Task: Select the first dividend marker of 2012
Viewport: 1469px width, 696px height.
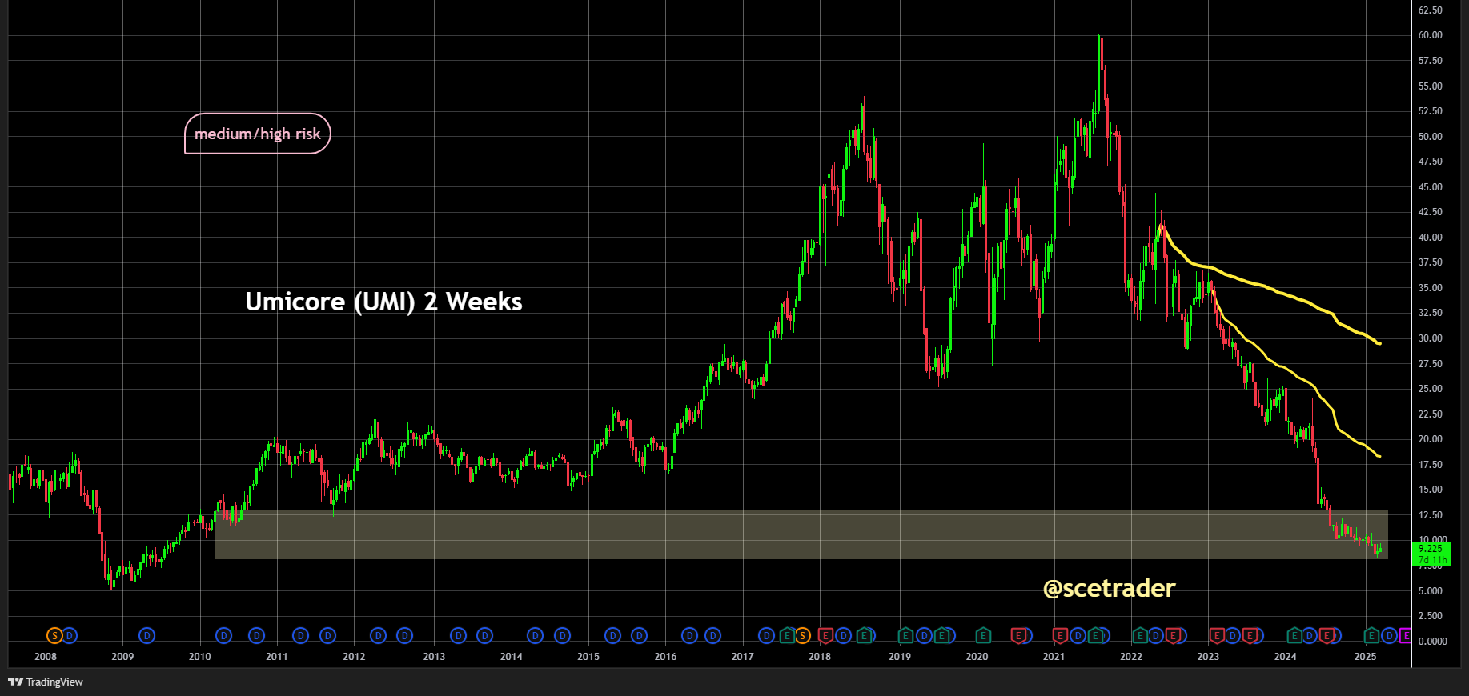Action: click(378, 636)
